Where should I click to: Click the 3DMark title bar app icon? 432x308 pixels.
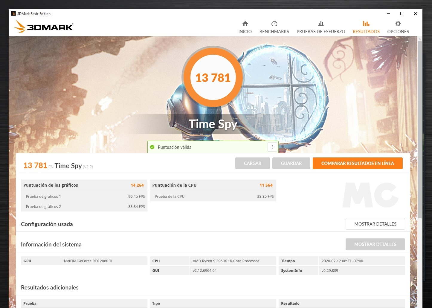pos(13,13)
